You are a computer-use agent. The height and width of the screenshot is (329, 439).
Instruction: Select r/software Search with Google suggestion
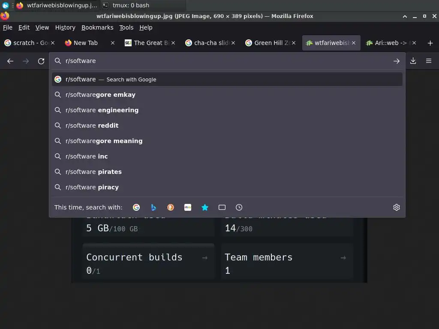pyautogui.click(x=227, y=79)
